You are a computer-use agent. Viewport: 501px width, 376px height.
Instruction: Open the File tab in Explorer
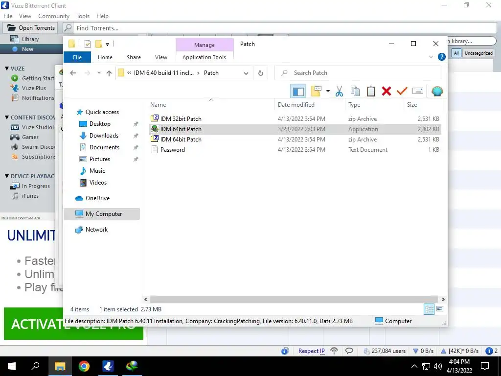(x=77, y=57)
